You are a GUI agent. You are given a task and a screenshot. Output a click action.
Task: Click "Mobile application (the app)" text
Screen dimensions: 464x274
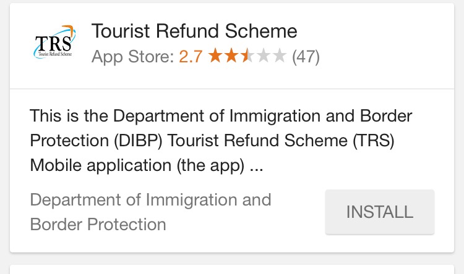(137, 165)
